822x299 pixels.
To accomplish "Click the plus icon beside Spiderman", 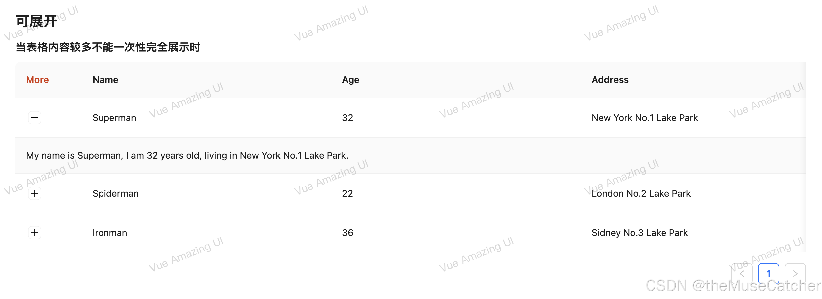I will 35,193.
